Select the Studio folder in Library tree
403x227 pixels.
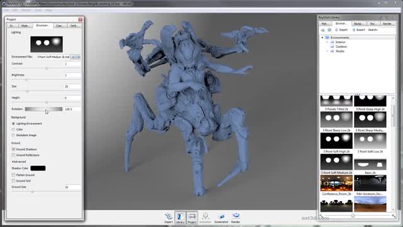click(x=340, y=51)
